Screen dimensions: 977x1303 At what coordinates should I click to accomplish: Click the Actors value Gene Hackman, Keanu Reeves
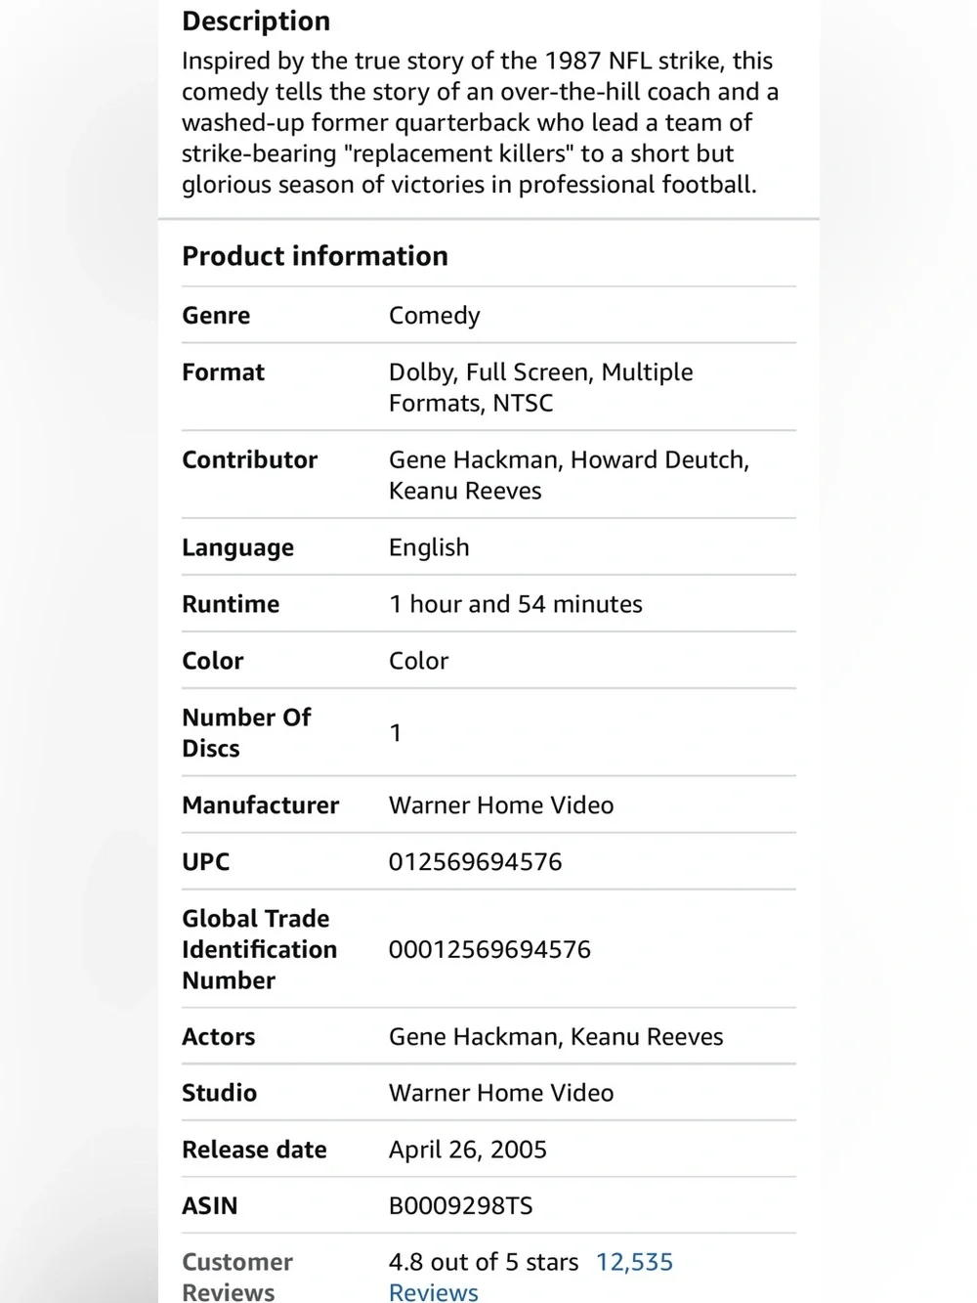[556, 1036]
